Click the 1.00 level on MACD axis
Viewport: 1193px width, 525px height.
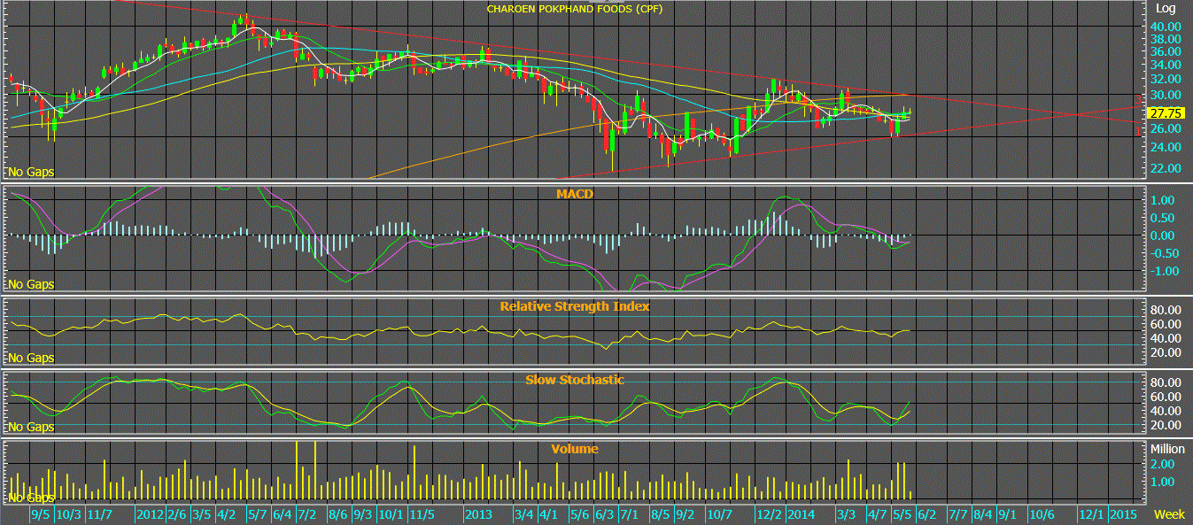1165,200
